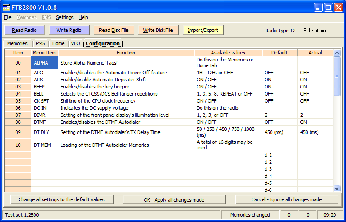Switch to the PMS tab
Viewport: 346px width, 222px height.
pos(40,44)
